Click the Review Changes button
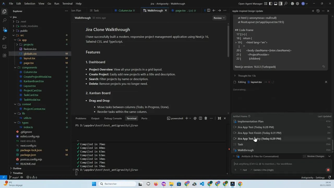 point(315,156)
